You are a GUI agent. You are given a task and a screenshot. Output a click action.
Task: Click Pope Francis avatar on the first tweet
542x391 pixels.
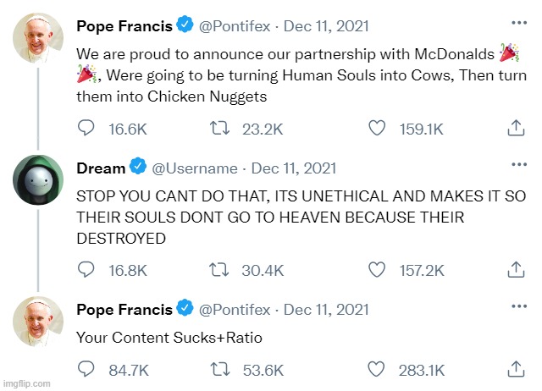[x=36, y=36]
